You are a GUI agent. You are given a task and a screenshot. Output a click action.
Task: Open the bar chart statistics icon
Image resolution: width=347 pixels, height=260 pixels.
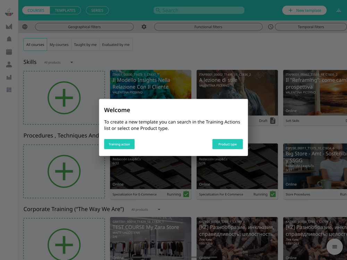pyautogui.click(x=9, y=77)
